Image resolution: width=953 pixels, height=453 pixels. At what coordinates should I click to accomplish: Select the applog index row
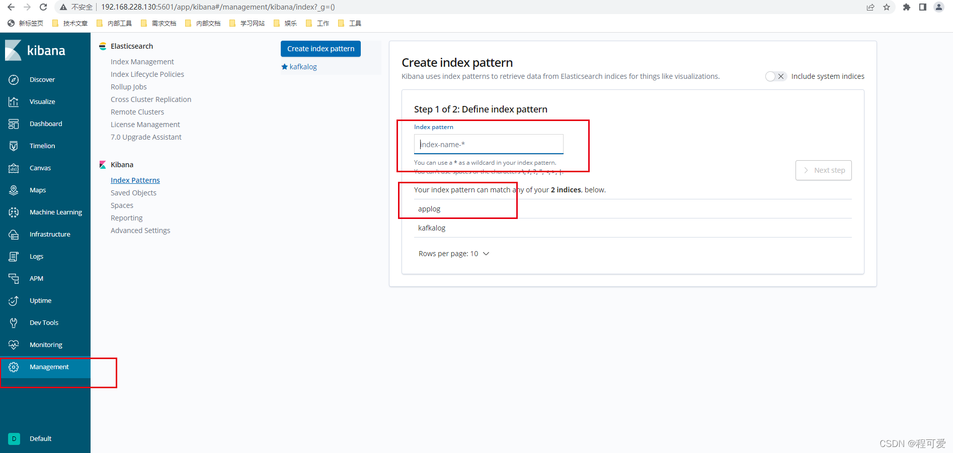(x=633, y=209)
